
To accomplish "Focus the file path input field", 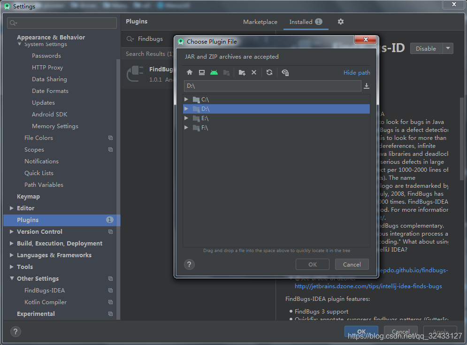I will coord(273,86).
